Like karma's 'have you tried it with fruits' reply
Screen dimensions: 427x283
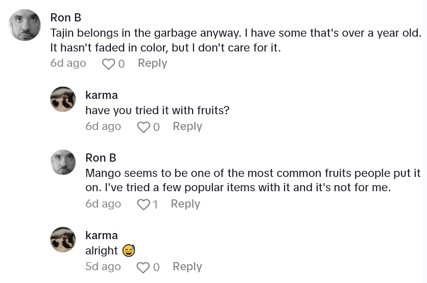(143, 127)
